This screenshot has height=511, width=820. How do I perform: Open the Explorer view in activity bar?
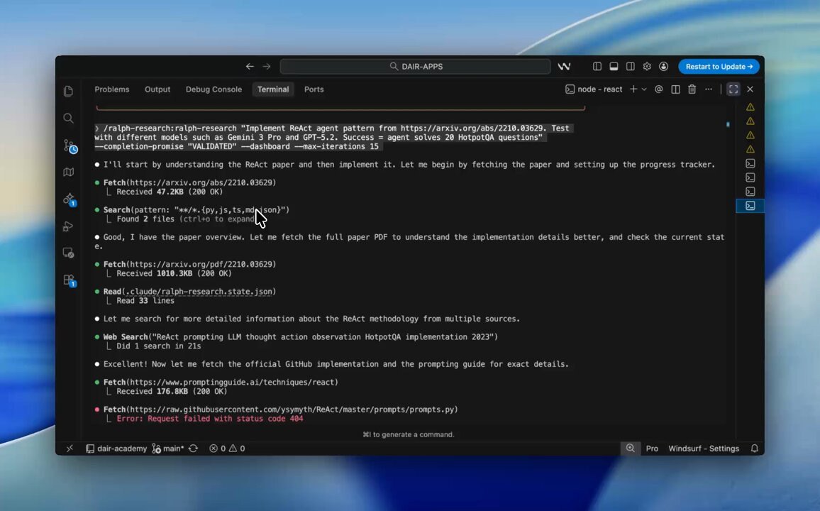tap(69, 91)
